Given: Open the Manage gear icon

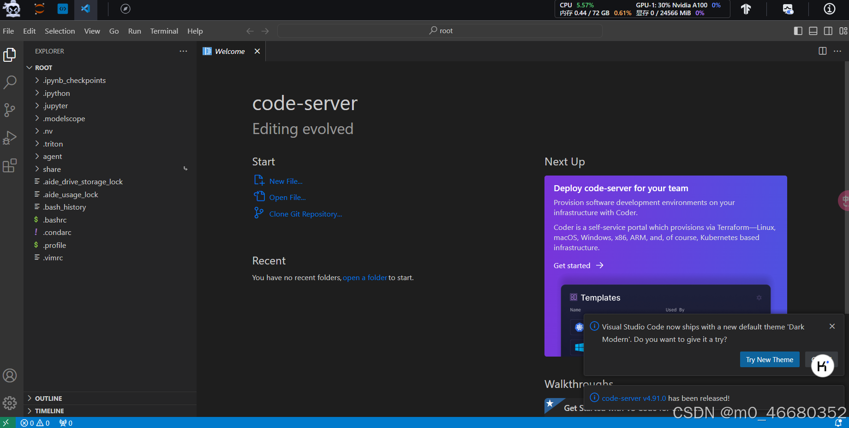Looking at the screenshot, I should click(x=10, y=403).
